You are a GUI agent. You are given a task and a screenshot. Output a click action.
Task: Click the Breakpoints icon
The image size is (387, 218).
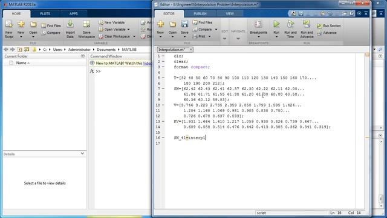coord(258,24)
